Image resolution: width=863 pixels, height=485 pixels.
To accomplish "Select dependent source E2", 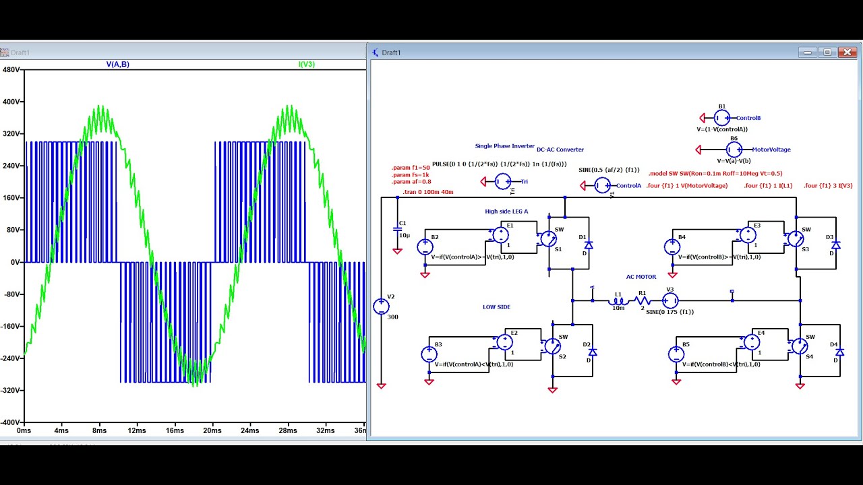I will (x=504, y=342).
